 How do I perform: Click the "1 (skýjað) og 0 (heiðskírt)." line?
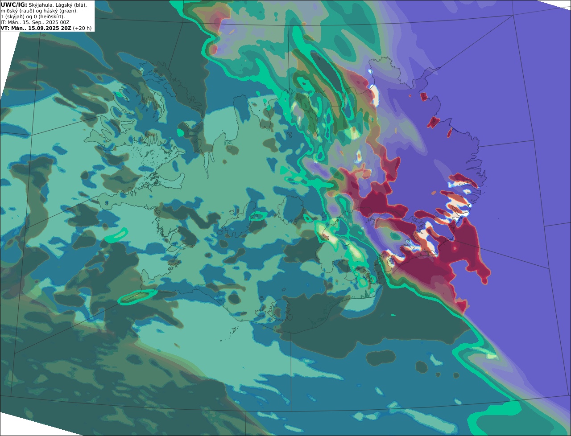(x=33, y=16)
